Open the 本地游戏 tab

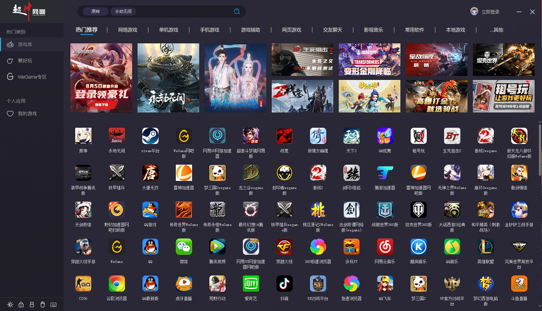click(x=456, y=30)
